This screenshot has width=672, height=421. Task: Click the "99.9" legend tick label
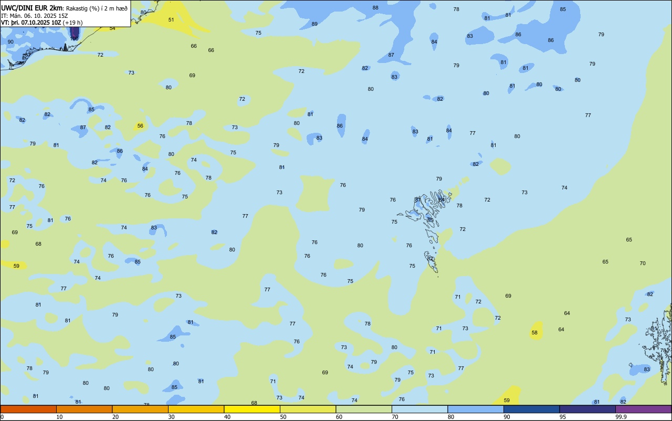click(x=621, y=417)
